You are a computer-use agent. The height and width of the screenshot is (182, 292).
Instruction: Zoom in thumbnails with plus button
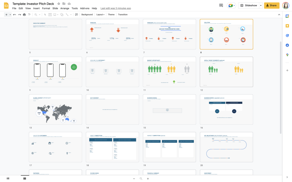148,179
